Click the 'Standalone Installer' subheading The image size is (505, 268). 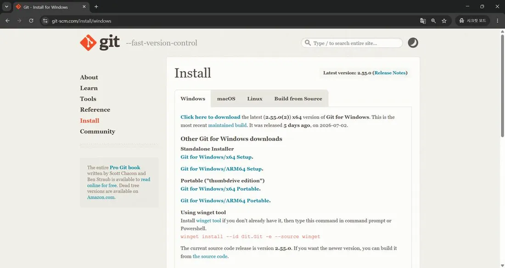click(x=207, y=149)
